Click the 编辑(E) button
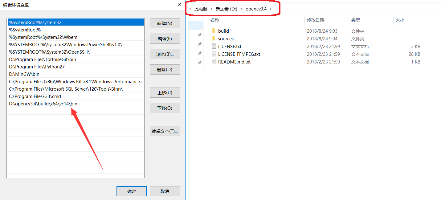The image size is (441, 200). (x=165, y=39)
